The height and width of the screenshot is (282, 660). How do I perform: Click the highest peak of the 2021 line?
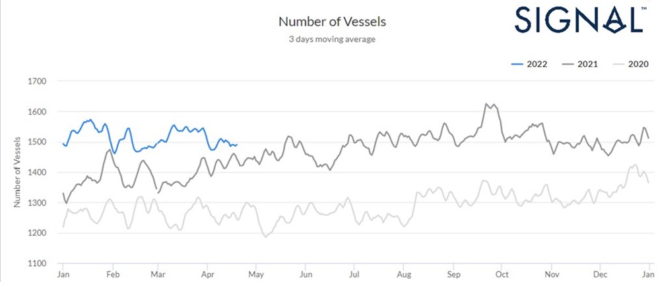(486, 103)
